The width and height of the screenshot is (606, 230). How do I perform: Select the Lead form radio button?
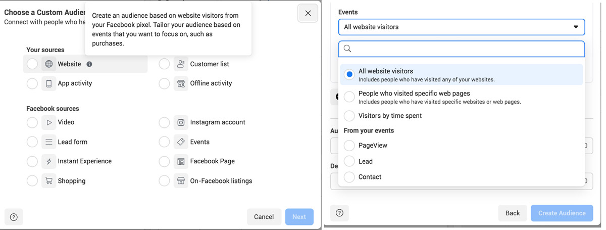(x=32, y=142)
